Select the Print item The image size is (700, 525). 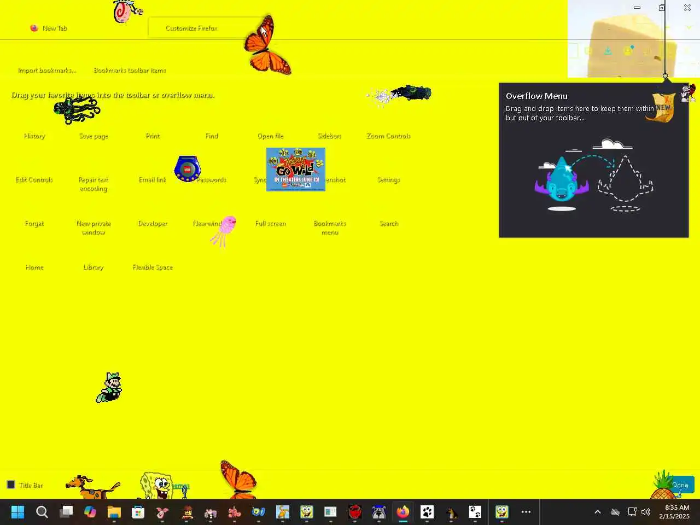click(x=153, y=136)
